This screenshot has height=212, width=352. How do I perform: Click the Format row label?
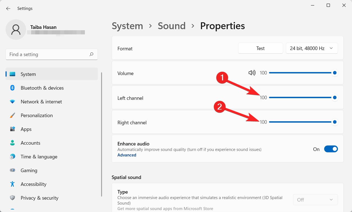coord(125,49)
